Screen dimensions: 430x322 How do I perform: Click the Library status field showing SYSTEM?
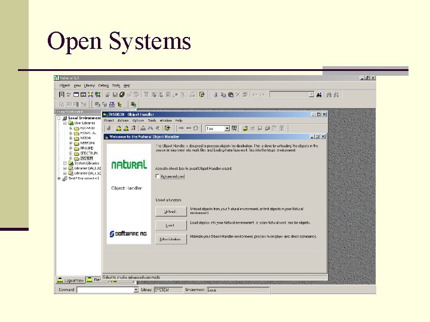[168, 290]
